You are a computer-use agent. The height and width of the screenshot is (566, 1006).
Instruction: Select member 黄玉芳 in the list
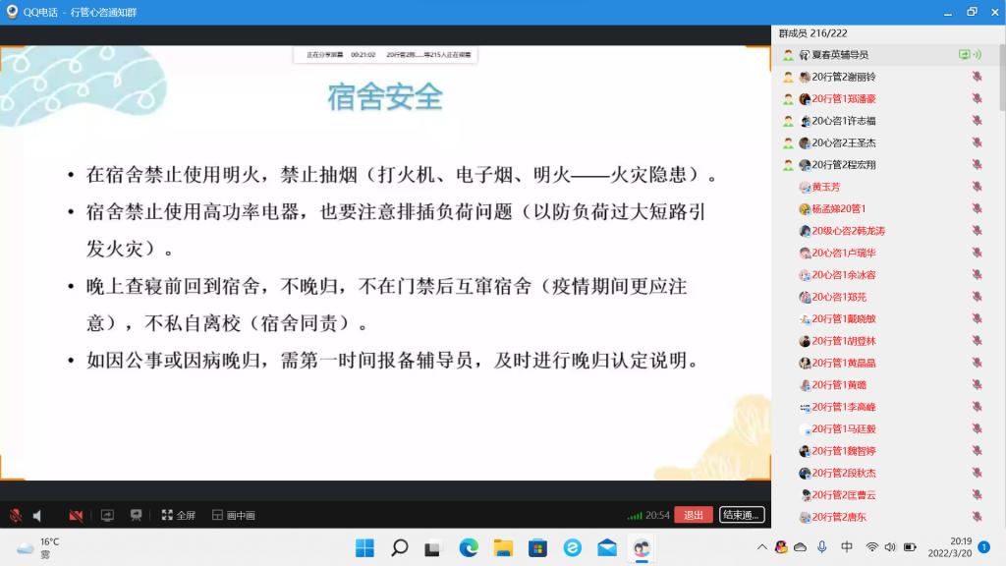point(825,187)
